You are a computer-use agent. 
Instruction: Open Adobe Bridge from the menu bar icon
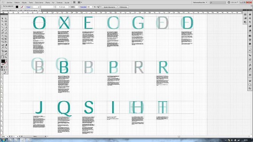click(74, 2)
